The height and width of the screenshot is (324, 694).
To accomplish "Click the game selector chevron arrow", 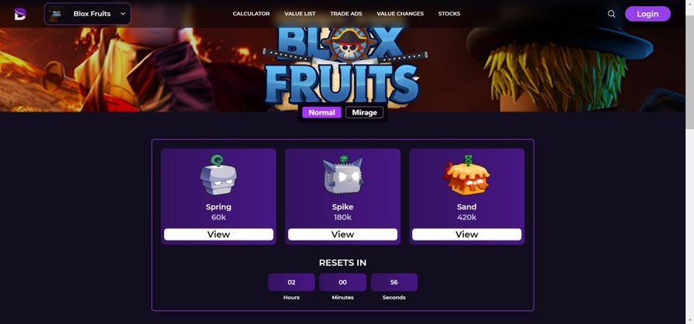I will pyautogui.click(x=123, y=14).
